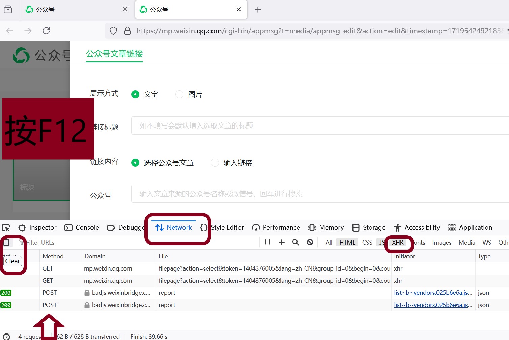Image resolution: width=509 pixels, height=340 pixels.
Task: Sort by the File column header
Action: (x=274, y=256)
